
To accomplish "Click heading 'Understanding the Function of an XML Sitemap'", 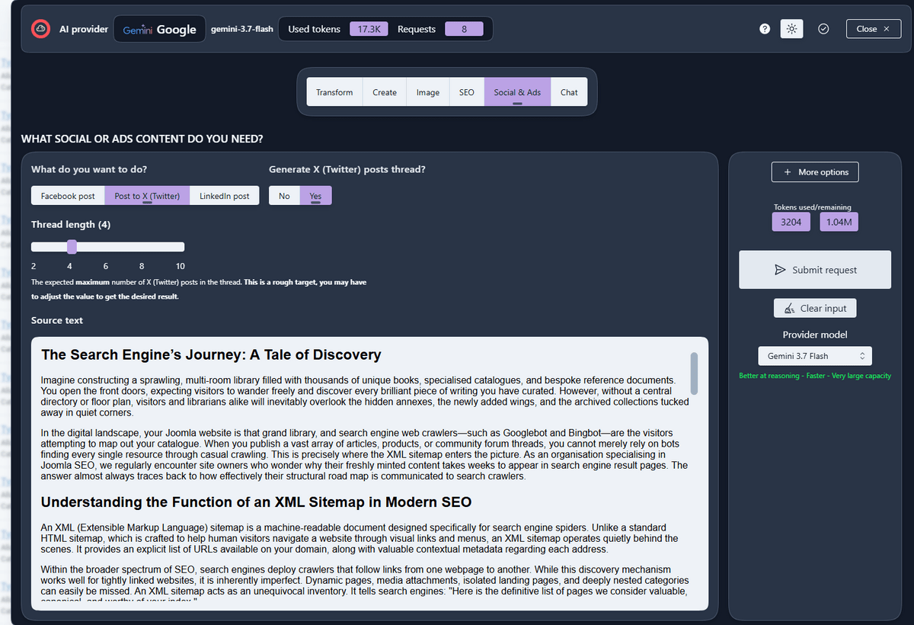I will pyautogui.click(x=256, y=502).
